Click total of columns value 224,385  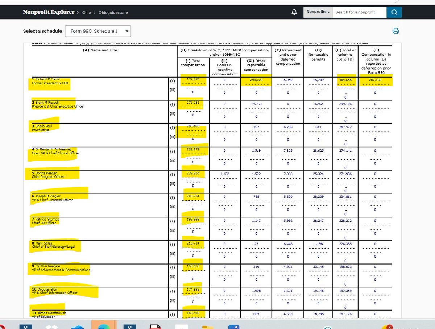345,244
